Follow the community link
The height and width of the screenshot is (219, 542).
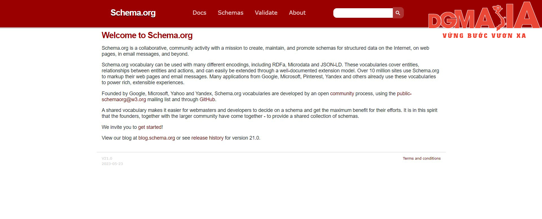(342, 94)
